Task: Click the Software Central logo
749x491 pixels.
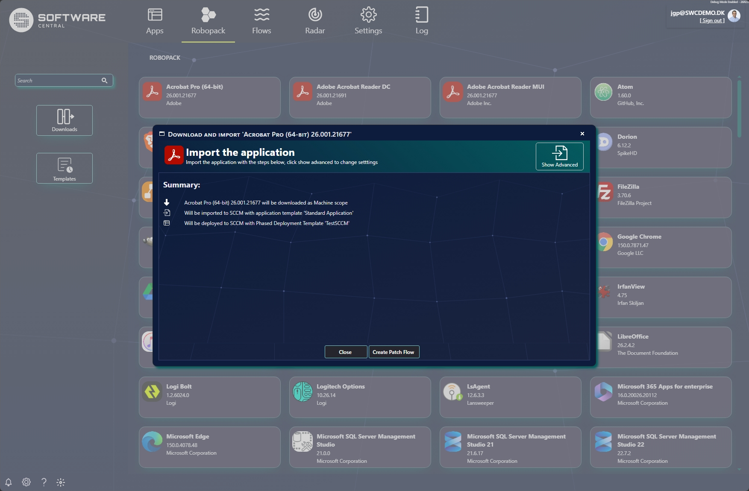Action: coord(58,20)
